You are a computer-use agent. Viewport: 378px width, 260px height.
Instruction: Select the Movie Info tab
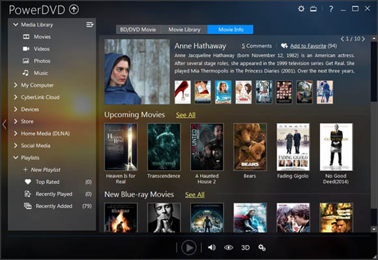pos(231,29)
